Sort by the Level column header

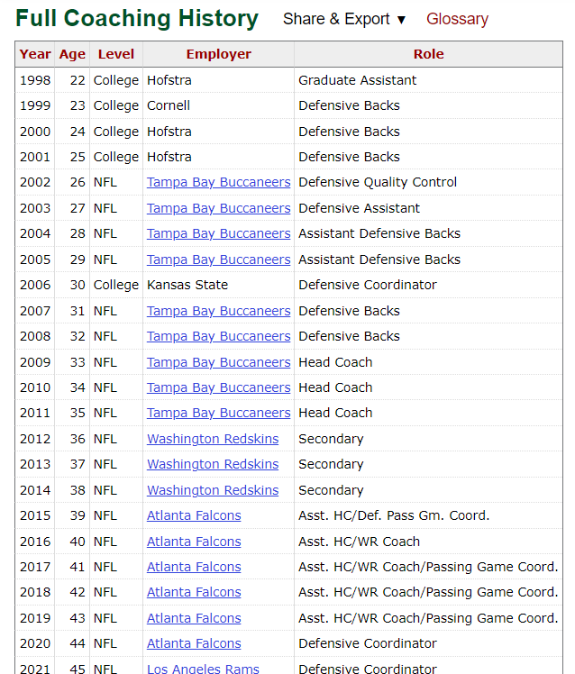tap(116, 54)
